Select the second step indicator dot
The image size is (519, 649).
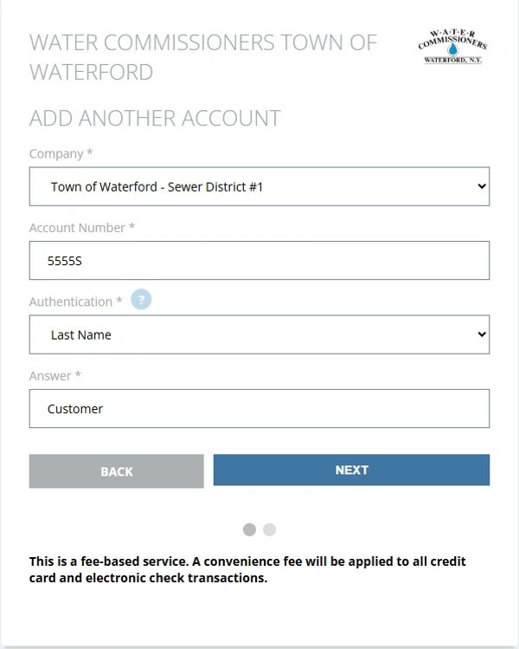pyautogui.click(x=269, y=529)
